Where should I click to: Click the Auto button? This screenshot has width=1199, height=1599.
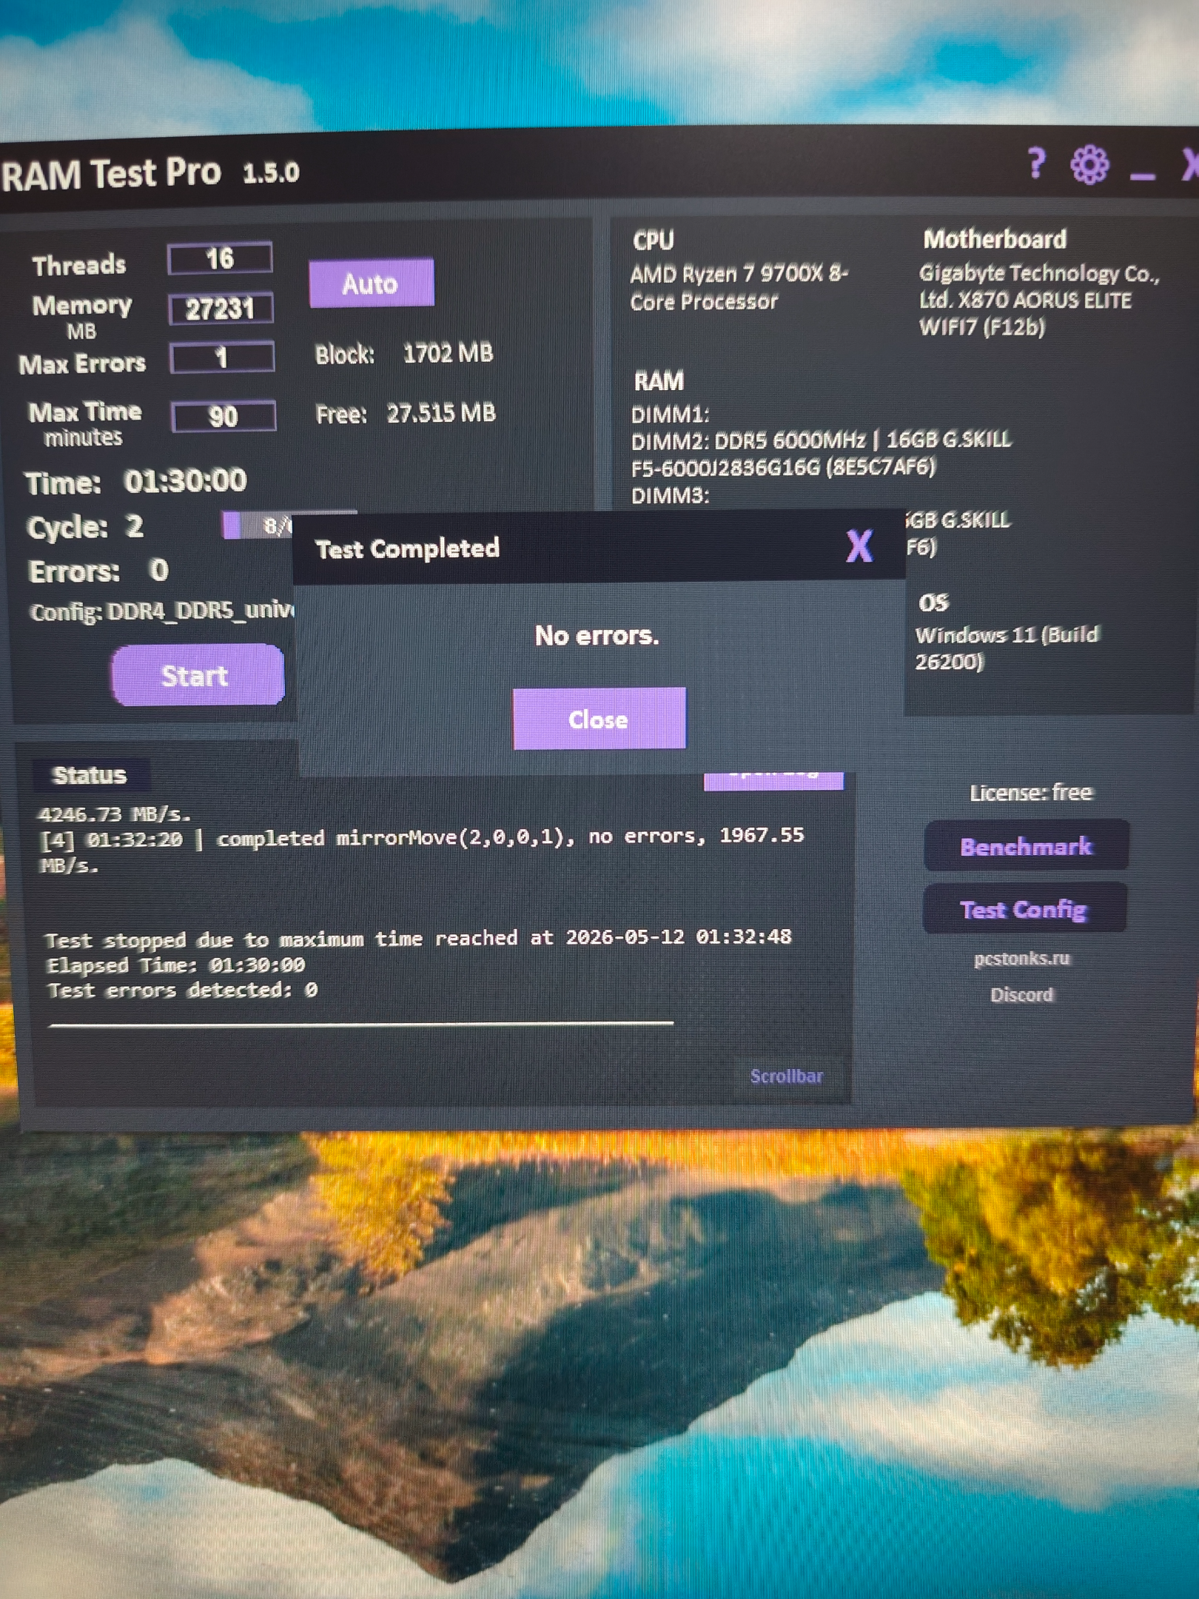click(x=371, y=282)
